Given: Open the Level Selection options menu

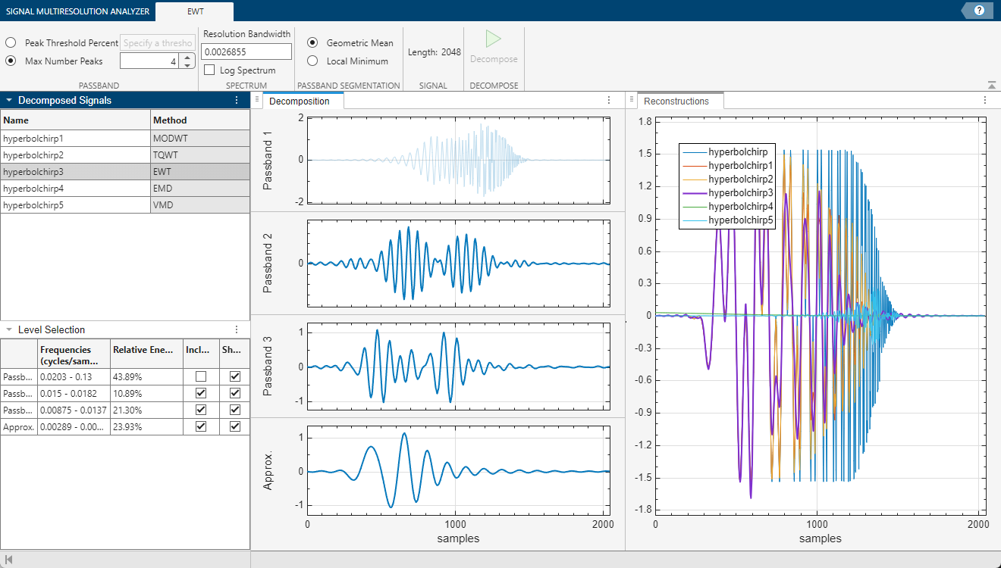Looking at the screenshot, I should (236, 329).
